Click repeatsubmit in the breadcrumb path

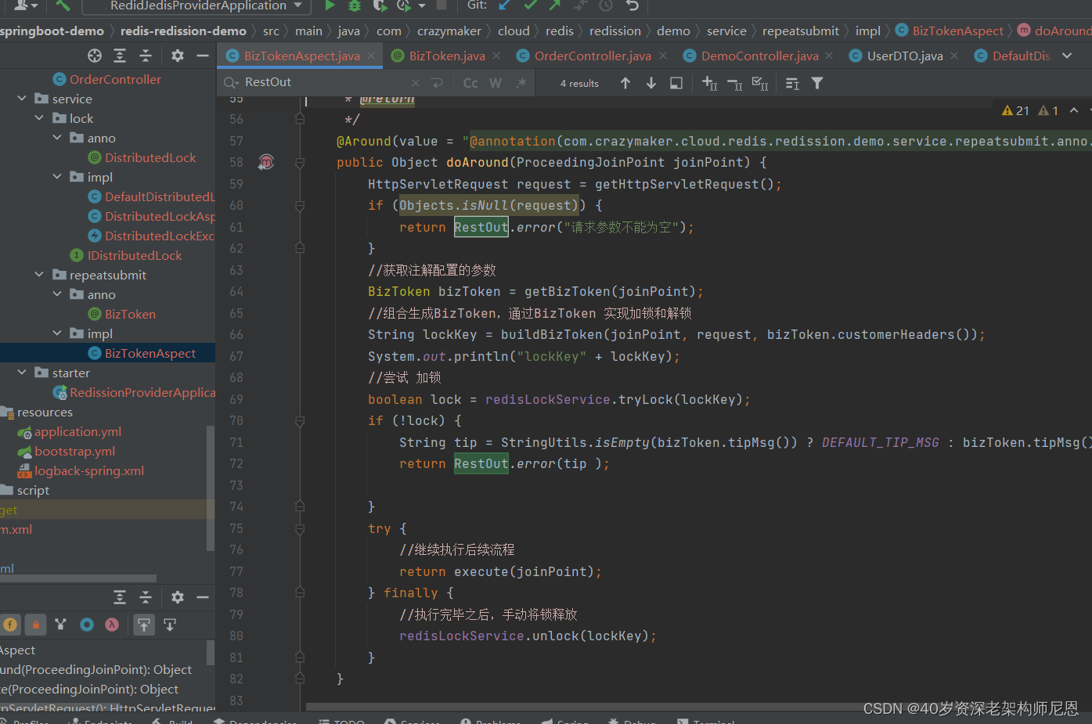tap(800, 31)
